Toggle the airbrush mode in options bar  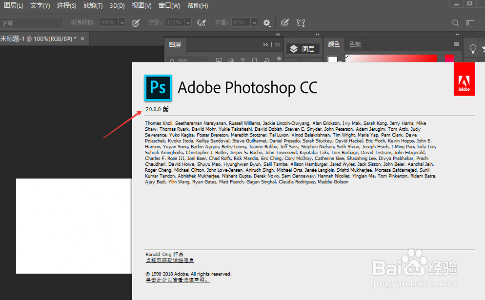pyautogui.click(x=202, y=22)
